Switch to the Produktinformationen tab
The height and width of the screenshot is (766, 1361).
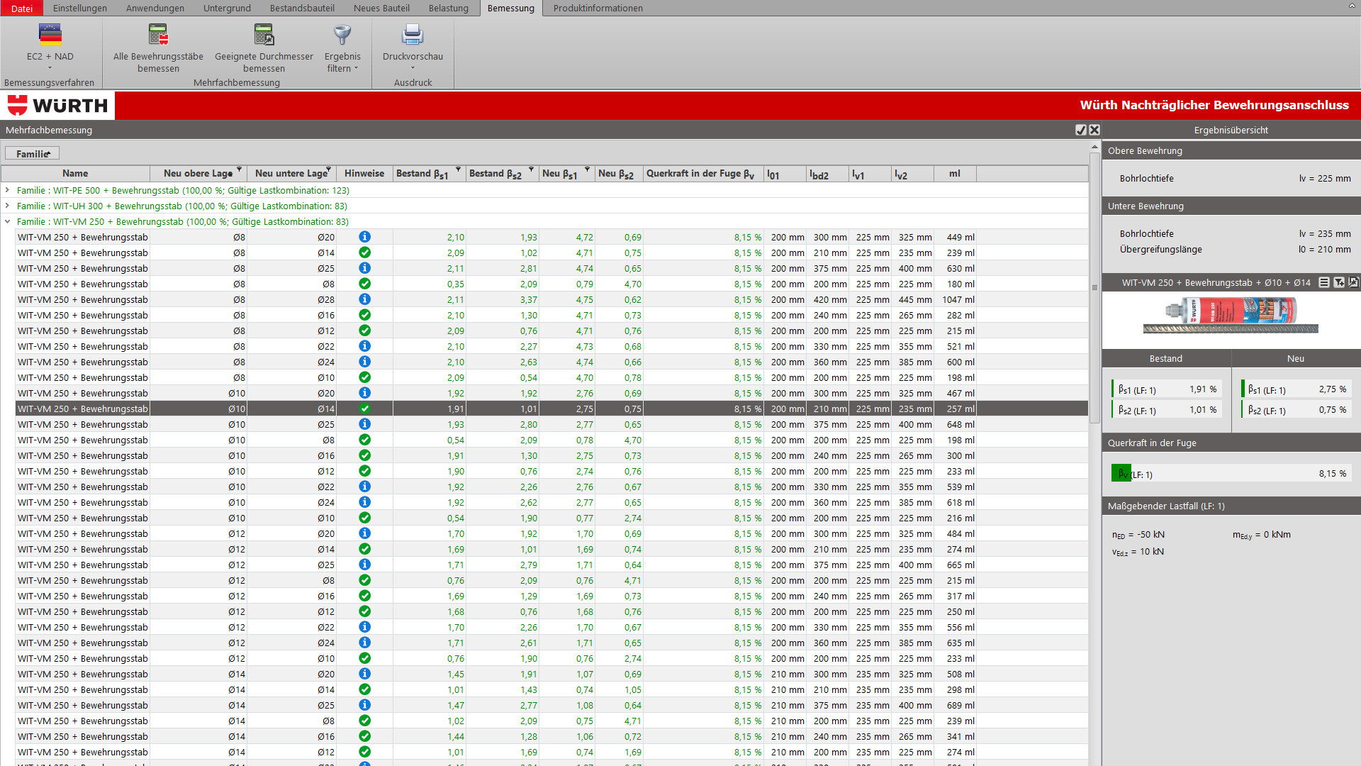(598, 8)
